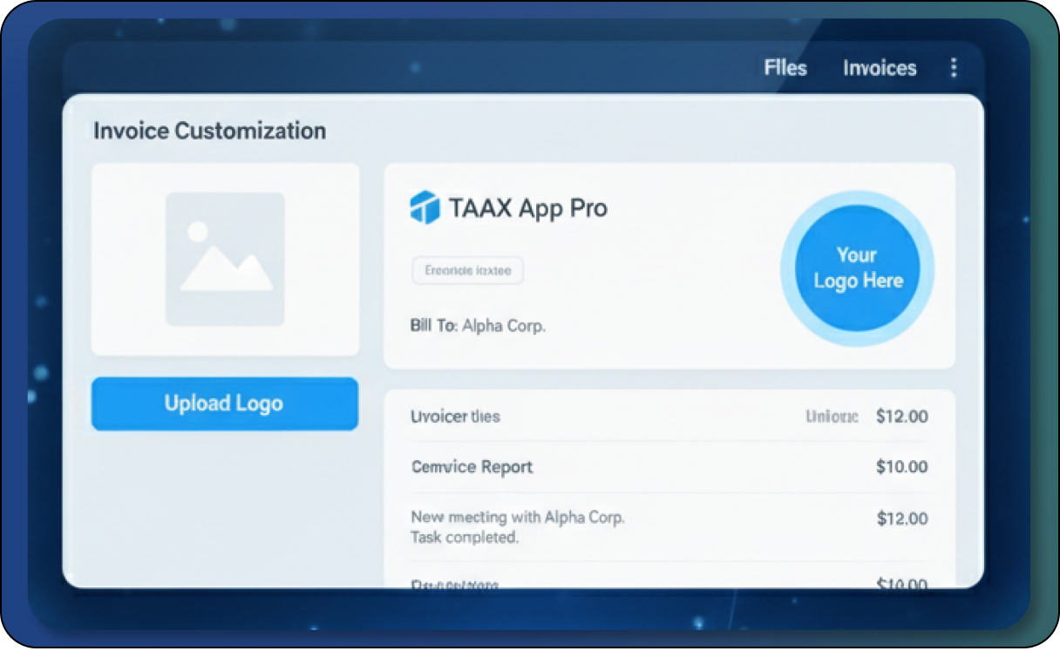
Task: Open the Files menu
Action: 785,68
